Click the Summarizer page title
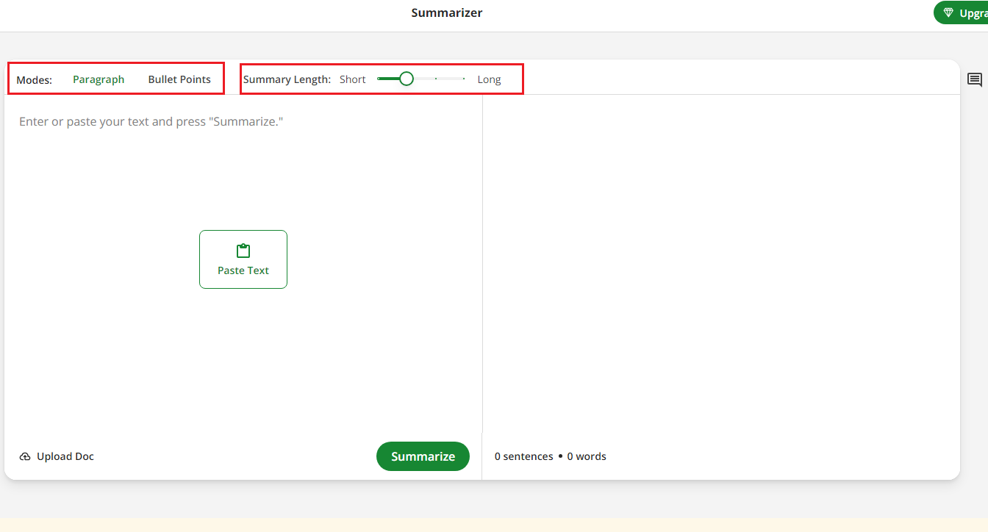 tap(447, 12)
